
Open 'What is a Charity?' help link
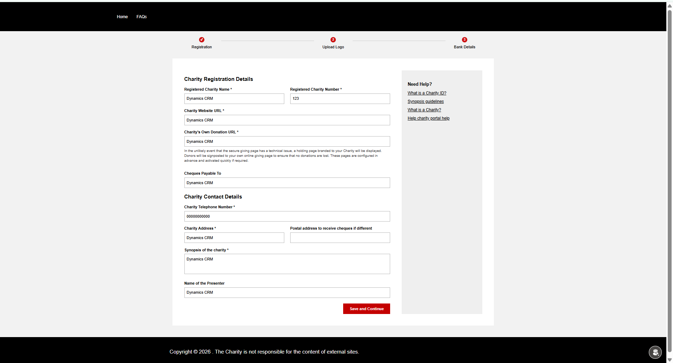click(x=424, y=110)
